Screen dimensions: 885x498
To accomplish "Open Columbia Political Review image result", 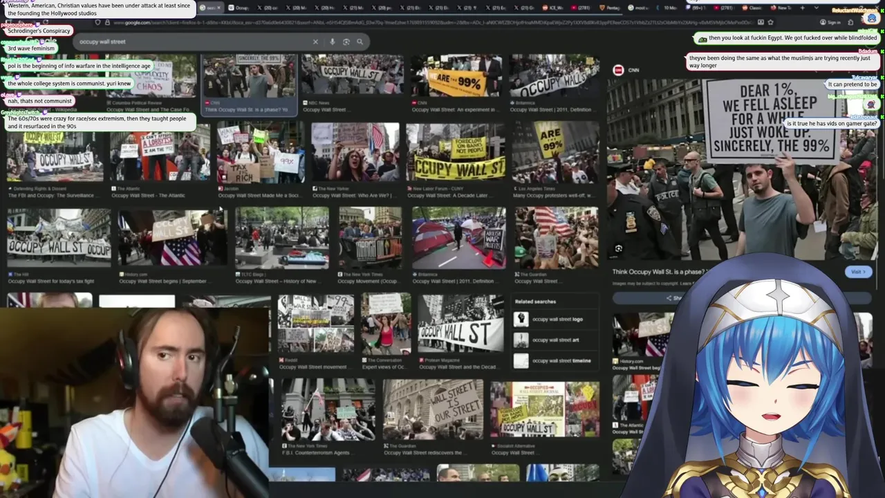I will [x=152, y=76].
